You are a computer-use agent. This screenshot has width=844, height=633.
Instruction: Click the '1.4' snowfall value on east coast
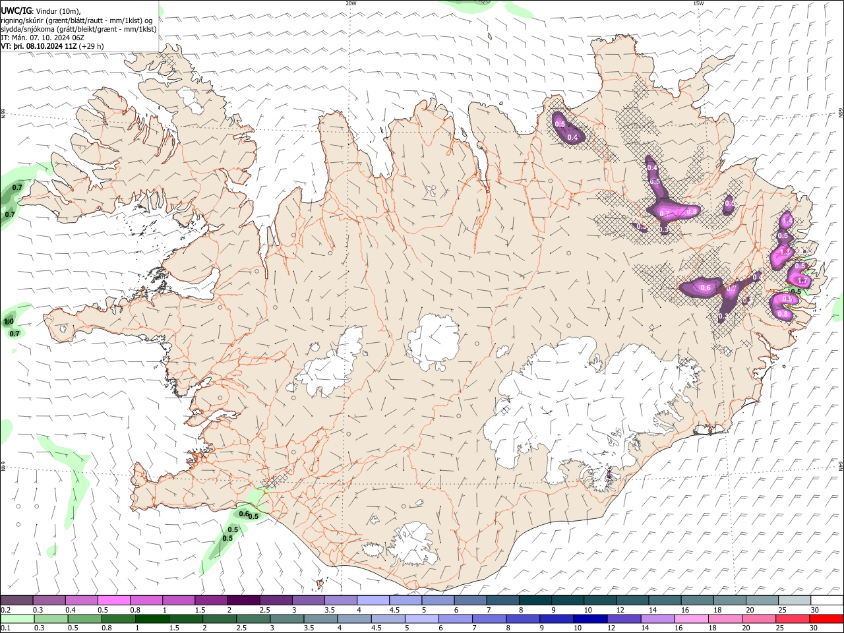(787, 220)
